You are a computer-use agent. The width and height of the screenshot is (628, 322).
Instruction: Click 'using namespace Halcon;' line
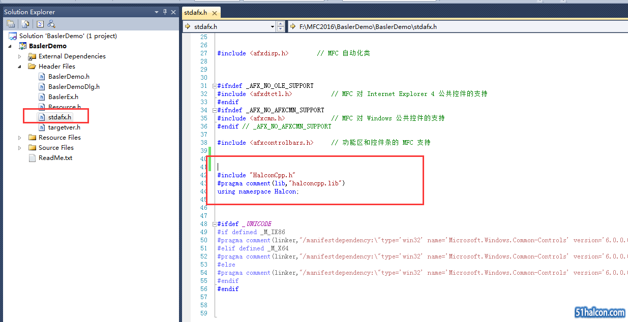click(x=258, y=191)
